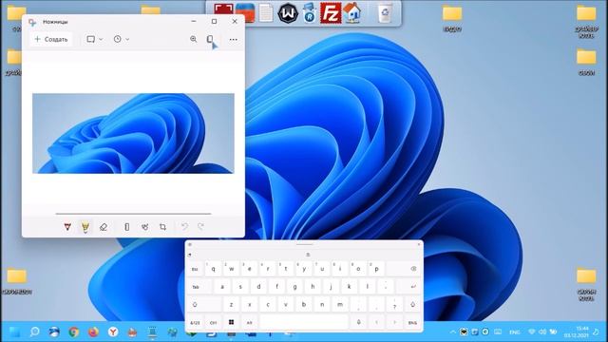The width and height of the screenshot is (608, 342).
Task: Tap the g key on touch keyboard
Action: [x=295, y=287]
